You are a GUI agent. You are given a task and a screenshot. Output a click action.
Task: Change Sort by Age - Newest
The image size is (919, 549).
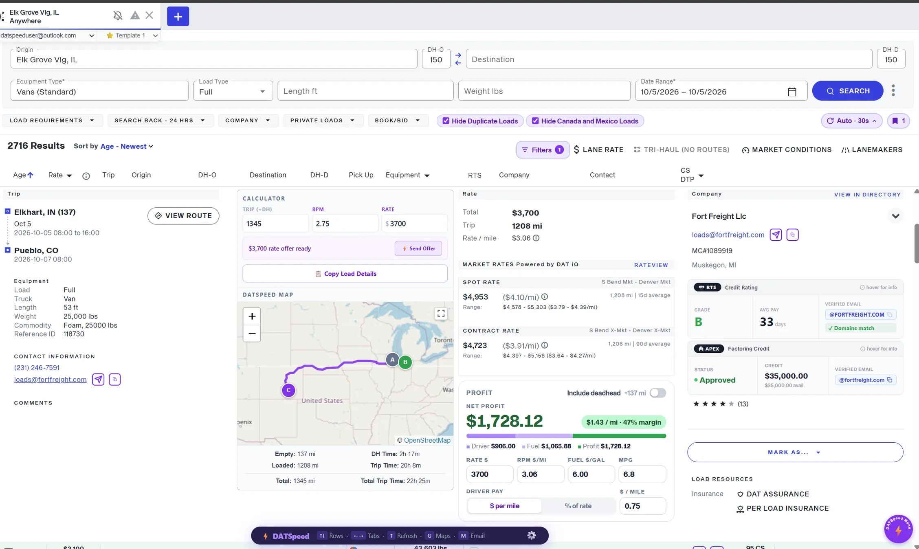(127, 146)
